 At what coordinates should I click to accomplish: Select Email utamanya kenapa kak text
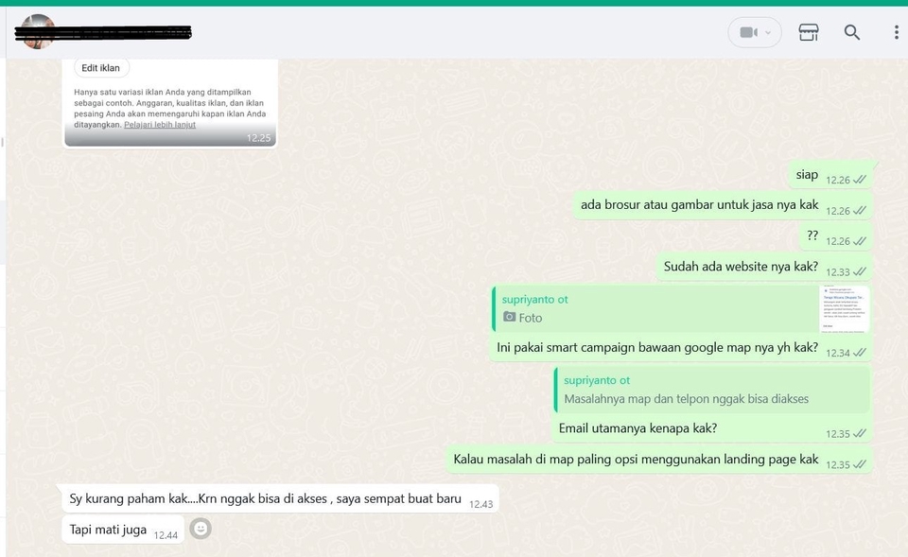(637, 428)
